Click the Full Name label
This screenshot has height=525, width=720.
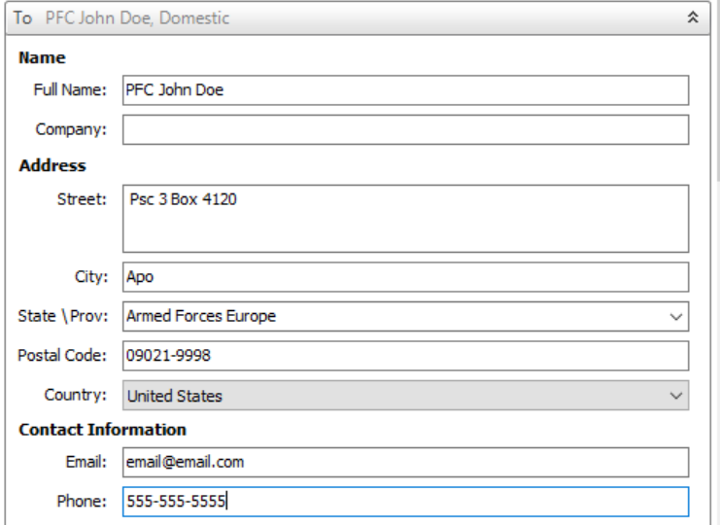coord(70,90)
